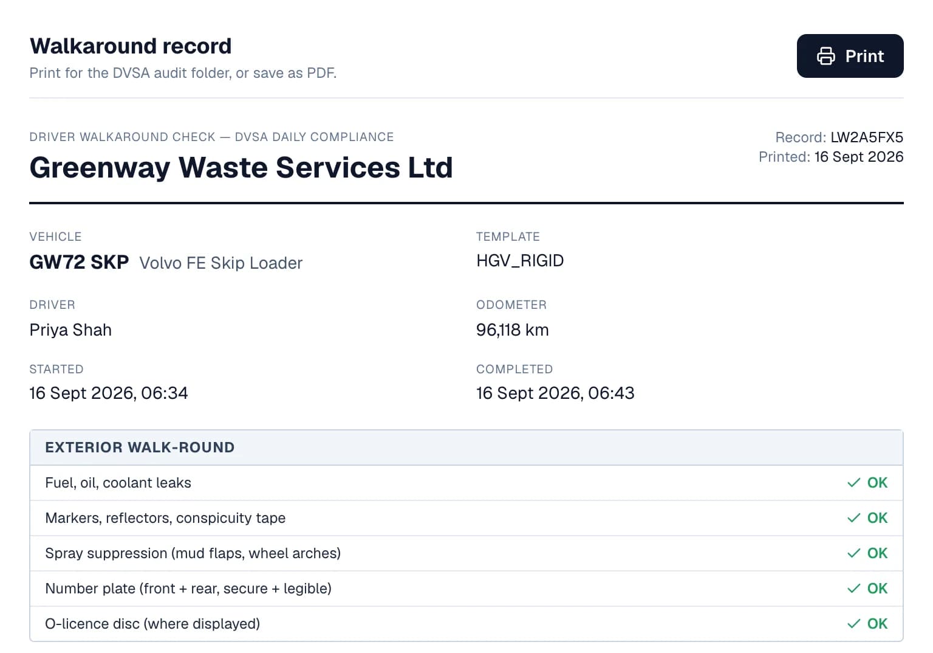Click the vehicle registration GW72 SKP
This screenshot has height=653, width=933.
pos(79,262)
